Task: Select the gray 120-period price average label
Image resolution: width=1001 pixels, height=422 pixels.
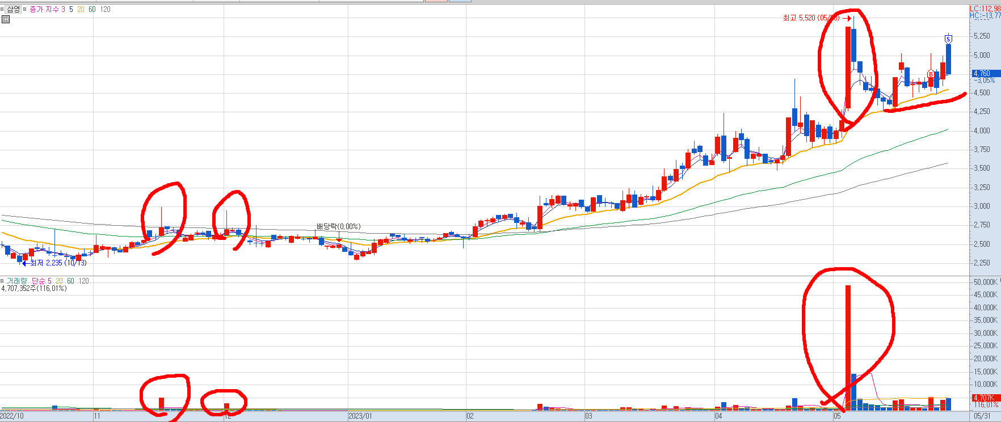Action: [106, 10]
